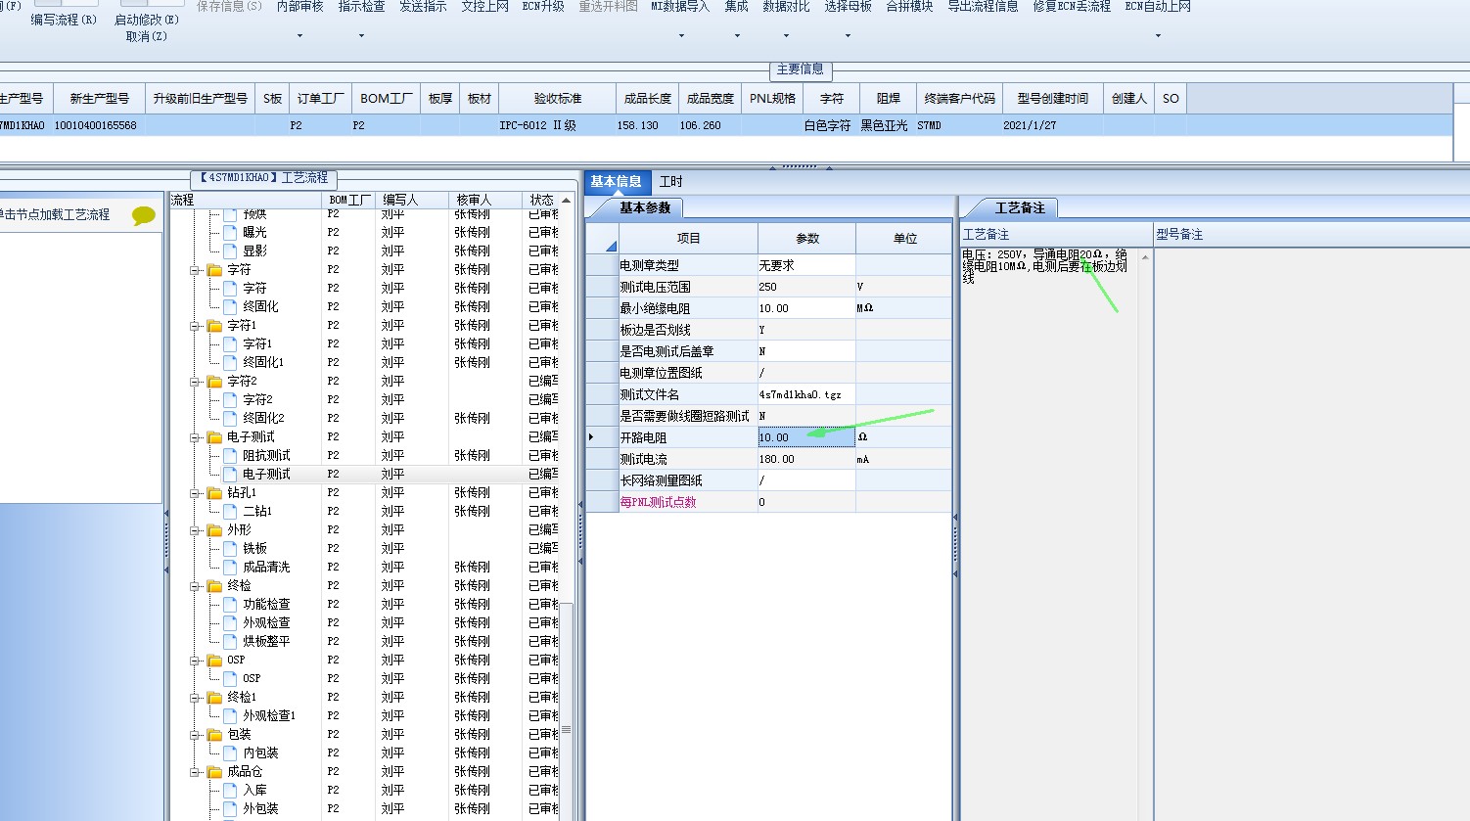The width and height of the screenshot is (1470, 821).
Task: Click the 二钻1 document icon
Action: [230, 511]
